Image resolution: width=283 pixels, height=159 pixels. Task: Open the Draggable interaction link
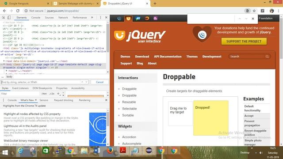point(129,89)
